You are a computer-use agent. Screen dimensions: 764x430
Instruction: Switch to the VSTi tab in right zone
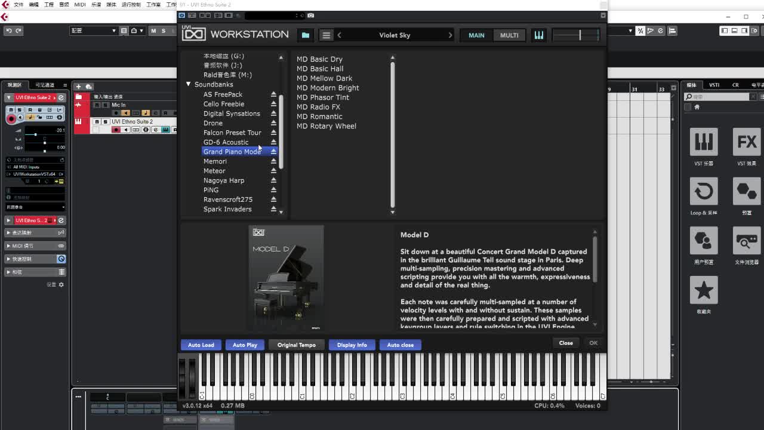[x=714, y=85]
